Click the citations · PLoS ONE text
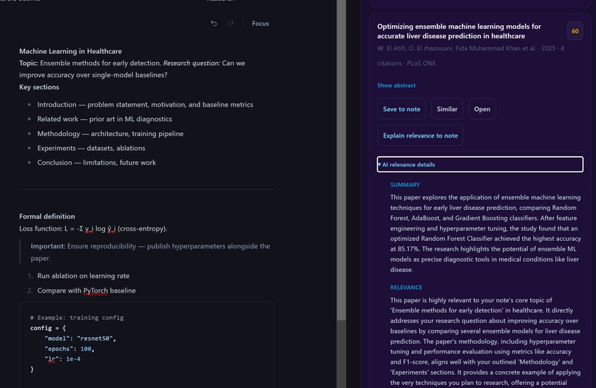Image resolution: width=596 pixels, height=388 pixels. [x=406, y=63]
